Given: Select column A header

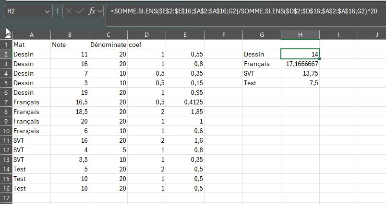Looking at the screenshot, I should [x=32, y=35].
